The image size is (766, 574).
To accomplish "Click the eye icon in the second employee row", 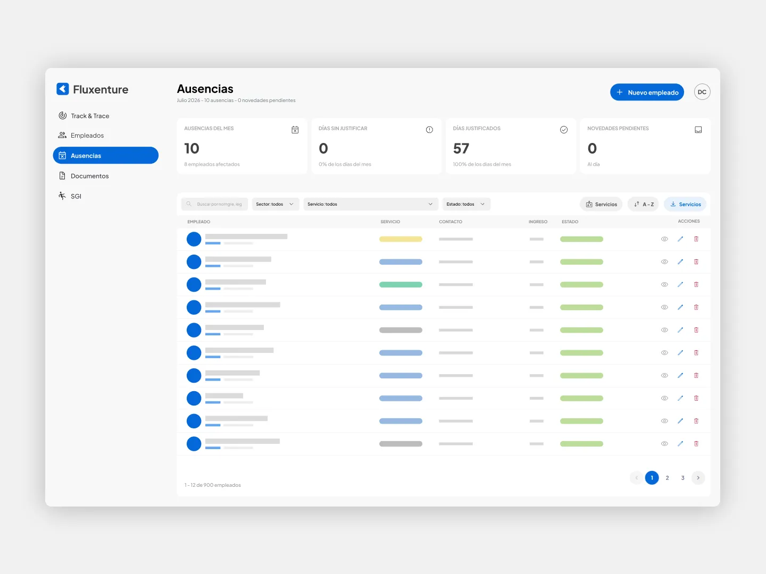I will [664, 262].
